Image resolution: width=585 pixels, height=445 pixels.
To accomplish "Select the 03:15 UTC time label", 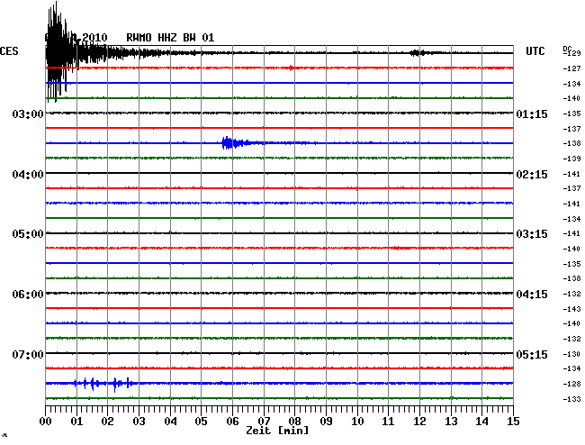I will point(532,234).
